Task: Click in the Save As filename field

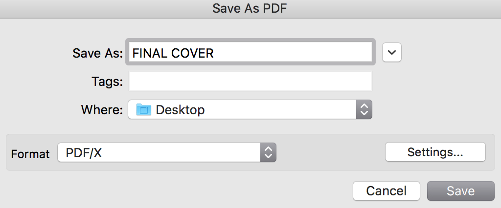Action: pos(250,52)
